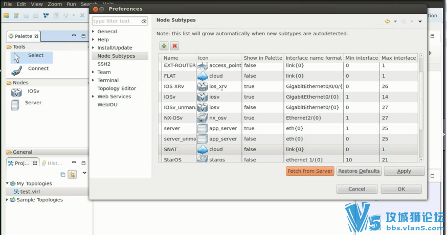Expand the Sample Topologies tree node
The width and height of the screenshot is (447, 235).
(x=7, y=200)
